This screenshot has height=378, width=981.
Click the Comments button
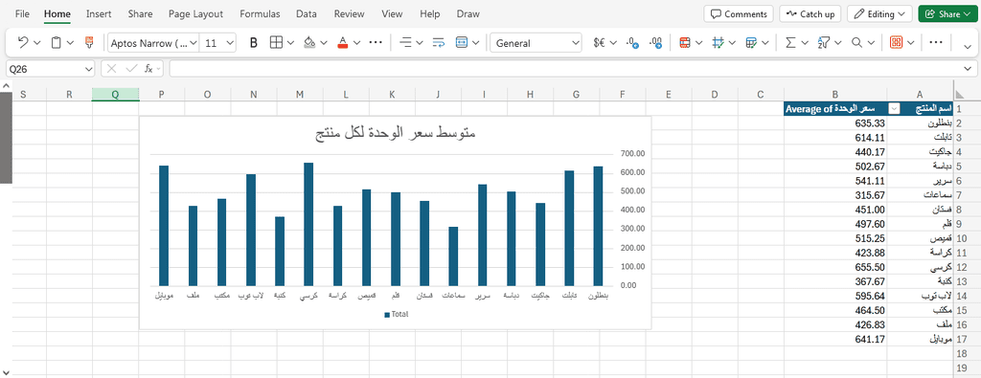(x=739, y=13)
